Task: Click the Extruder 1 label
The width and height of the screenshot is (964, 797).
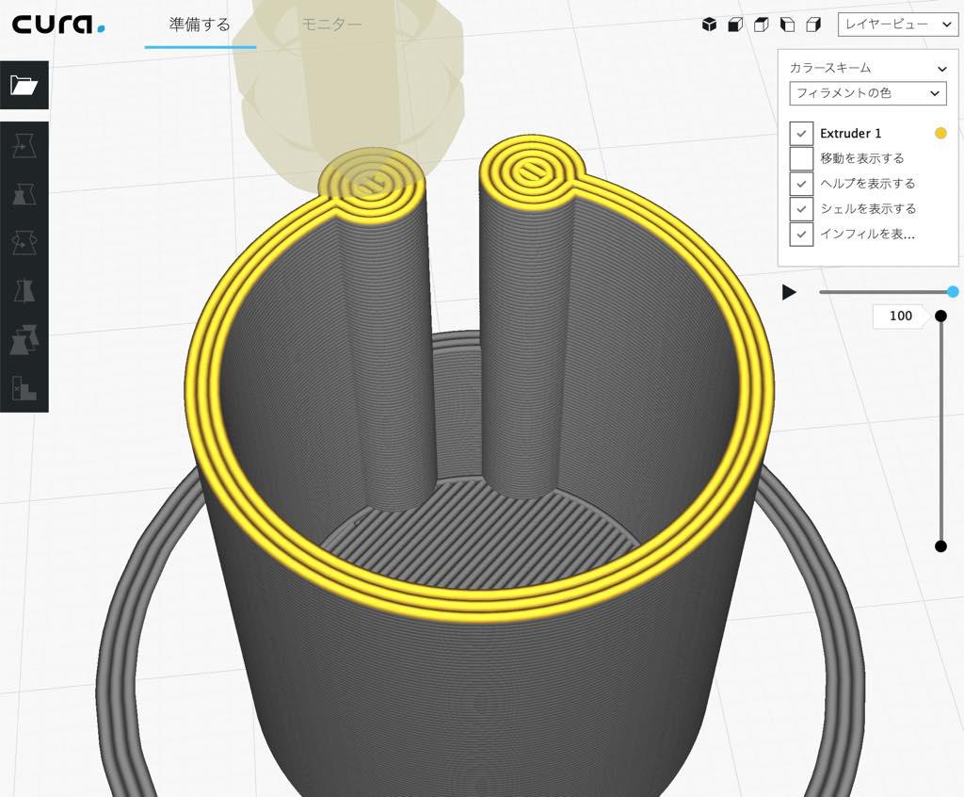Action: (x=850, y=134)
